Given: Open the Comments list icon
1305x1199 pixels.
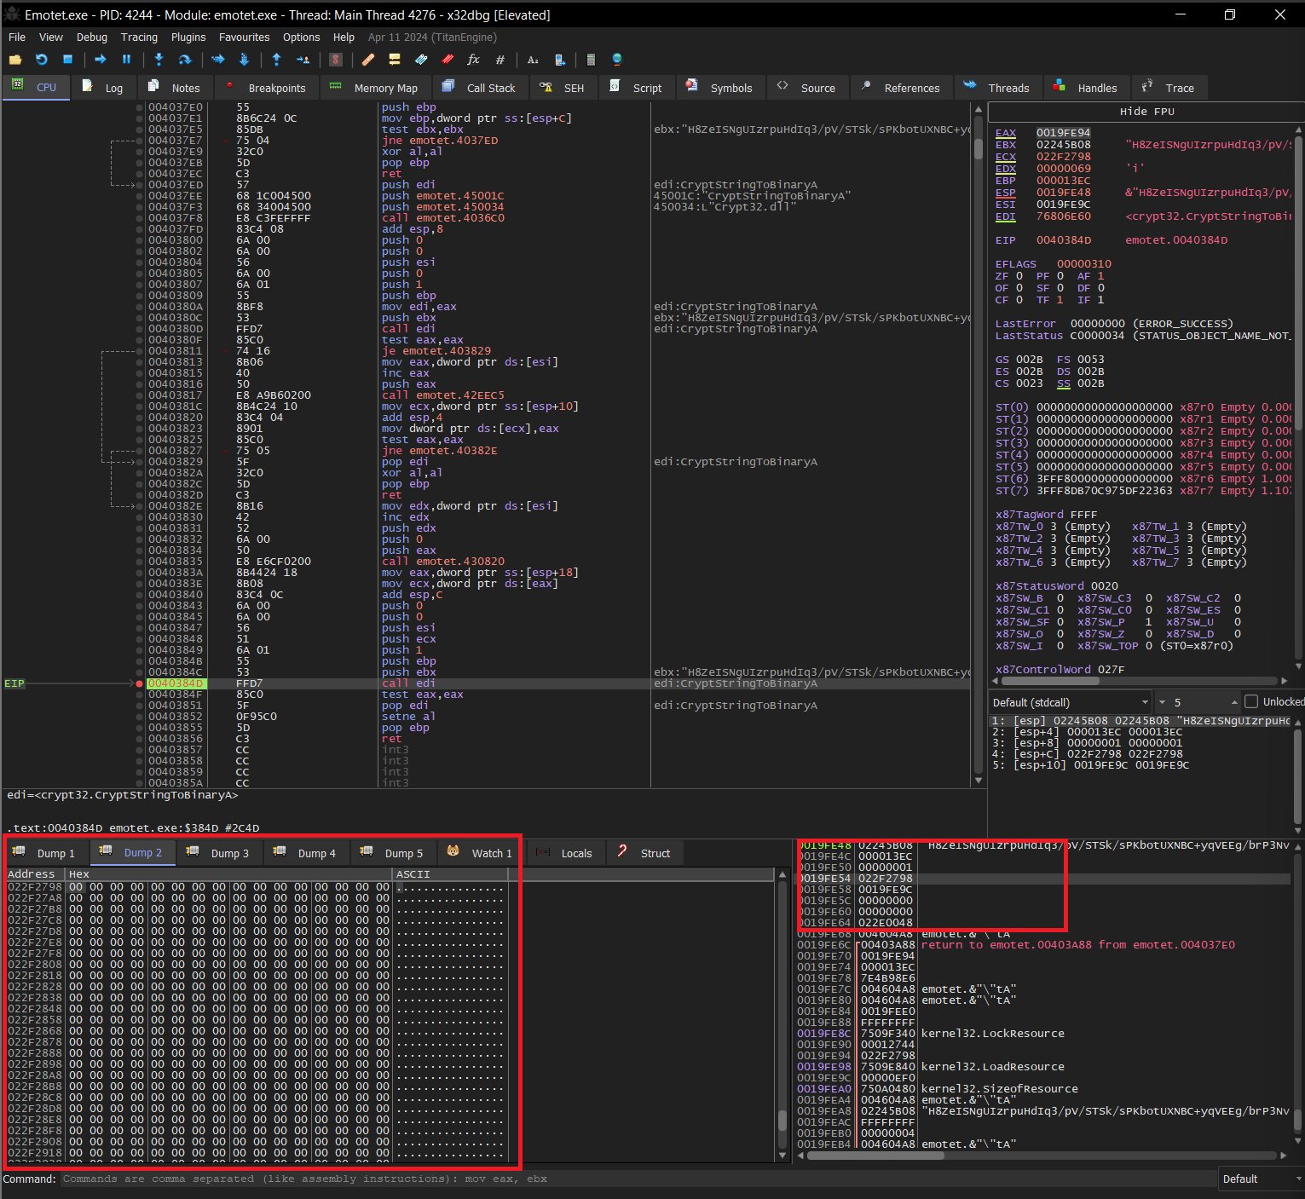Looking at the screenshot, I should point(395,60).
